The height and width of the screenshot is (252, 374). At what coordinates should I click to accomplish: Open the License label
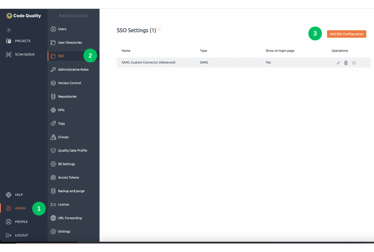tap(64, 204)
